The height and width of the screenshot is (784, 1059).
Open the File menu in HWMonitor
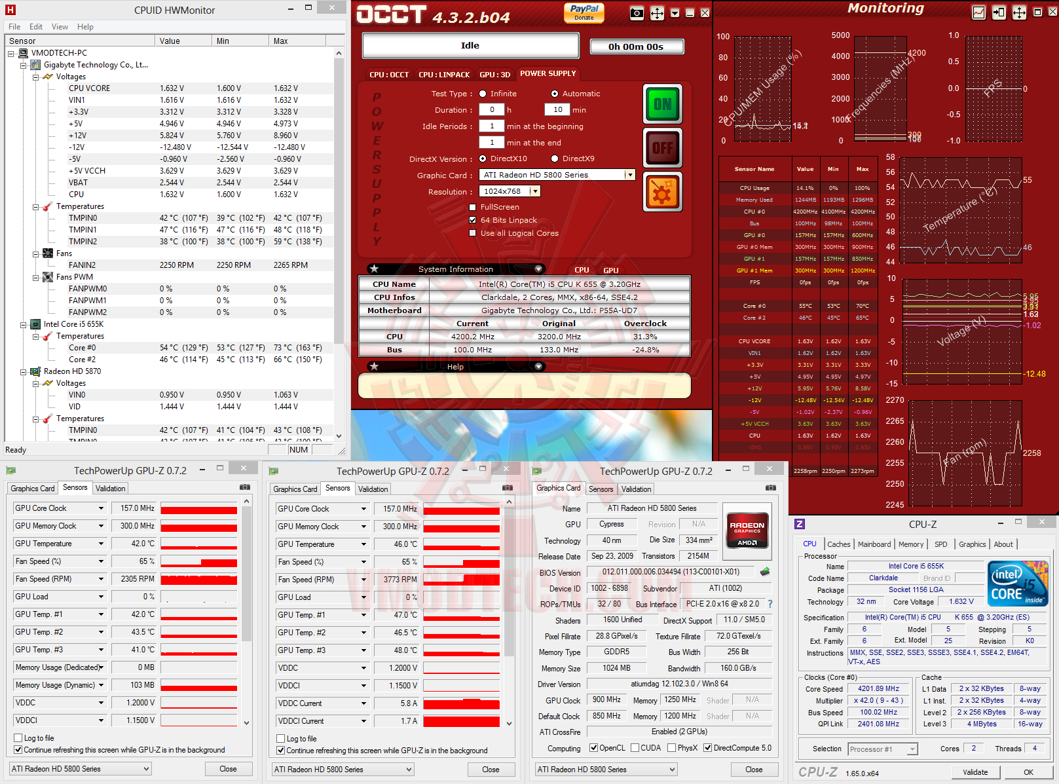tap(14, 27)
